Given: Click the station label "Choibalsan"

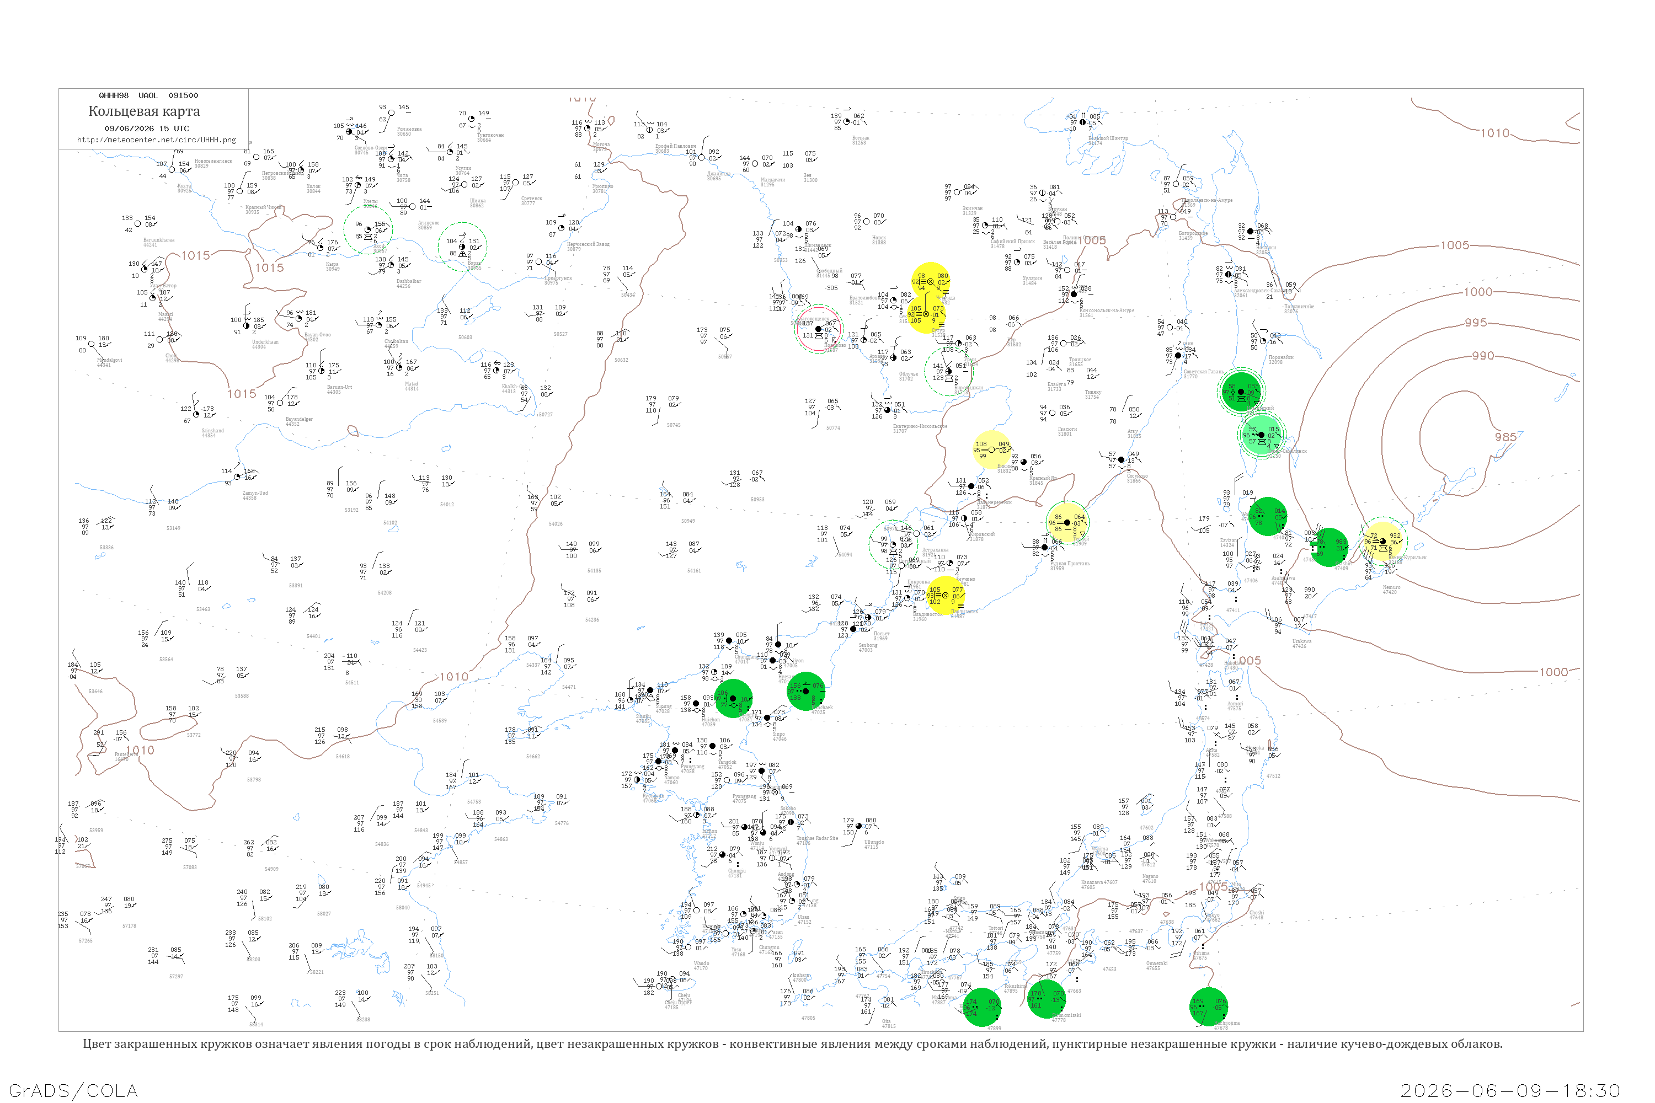Looking at the screenshot, I should 396,341.
